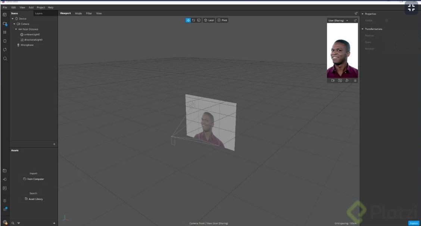Switch to the Scene tab
The image size is (421, 226).
(x=15, y=13)
